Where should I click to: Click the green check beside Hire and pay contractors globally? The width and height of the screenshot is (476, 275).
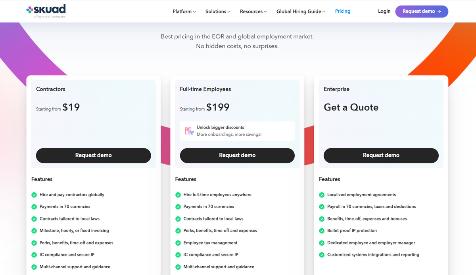(x=34, y=195)
